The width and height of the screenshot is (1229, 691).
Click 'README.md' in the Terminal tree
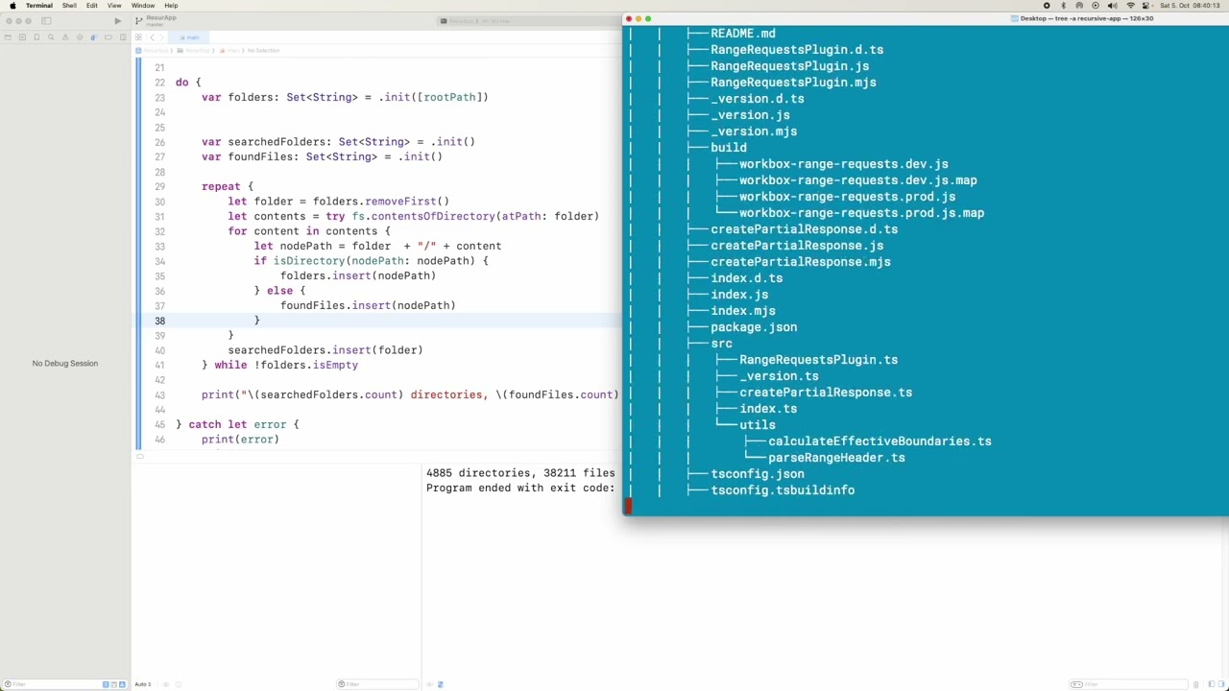tap(743, 34)
